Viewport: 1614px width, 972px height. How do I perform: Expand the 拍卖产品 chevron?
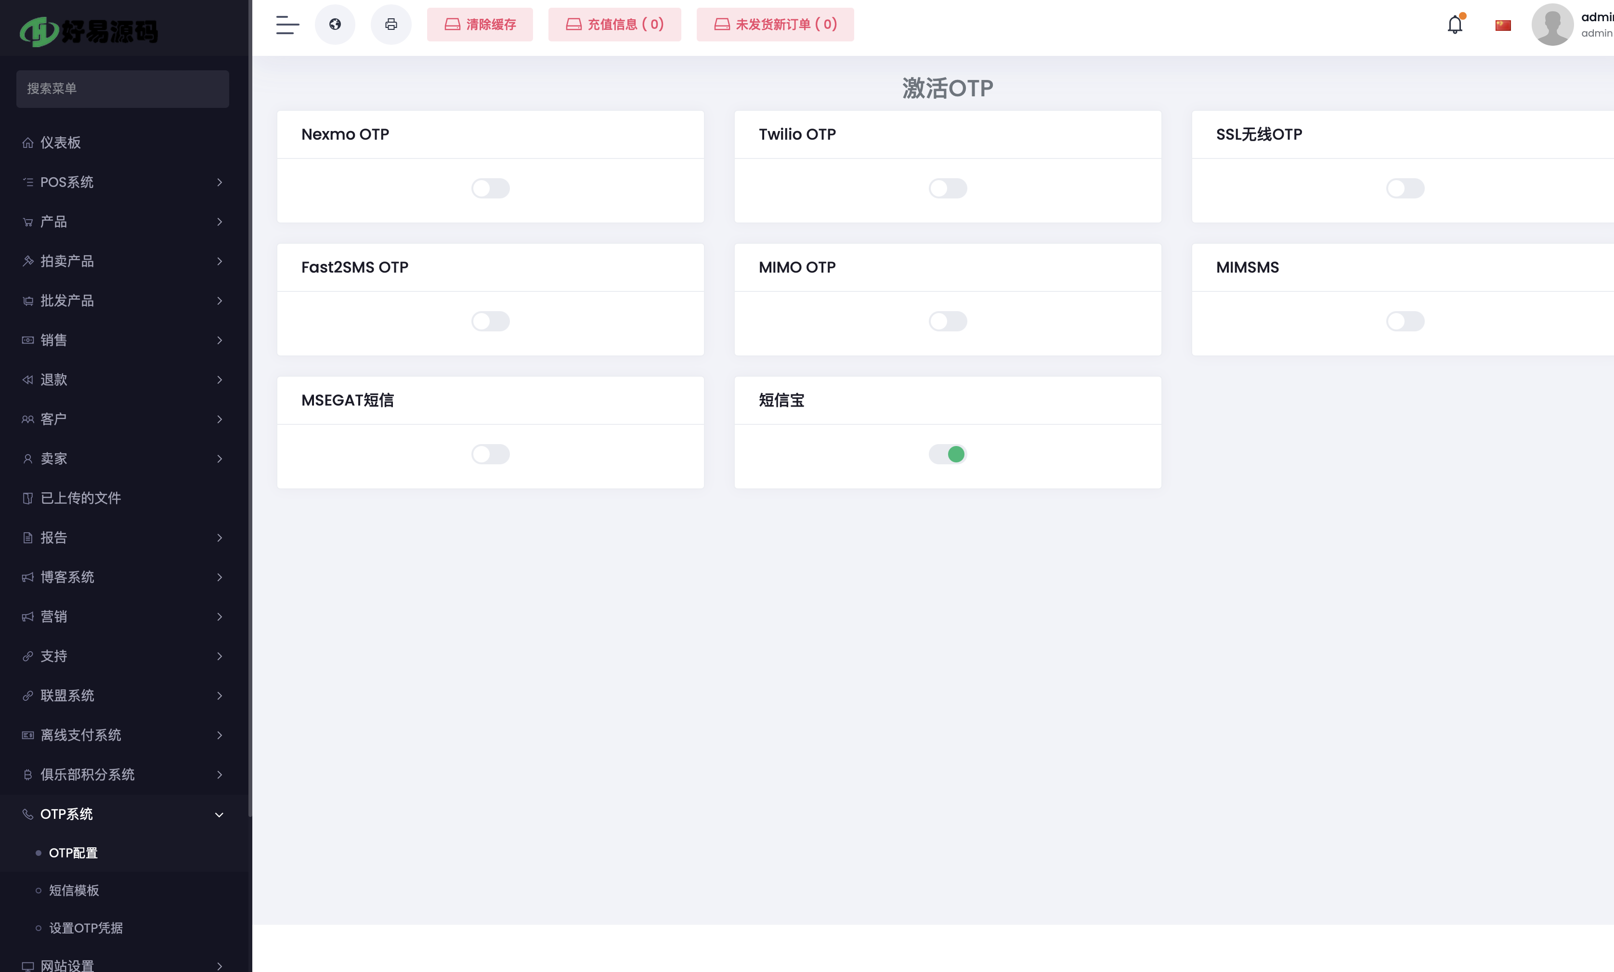(x=220, y=262)
